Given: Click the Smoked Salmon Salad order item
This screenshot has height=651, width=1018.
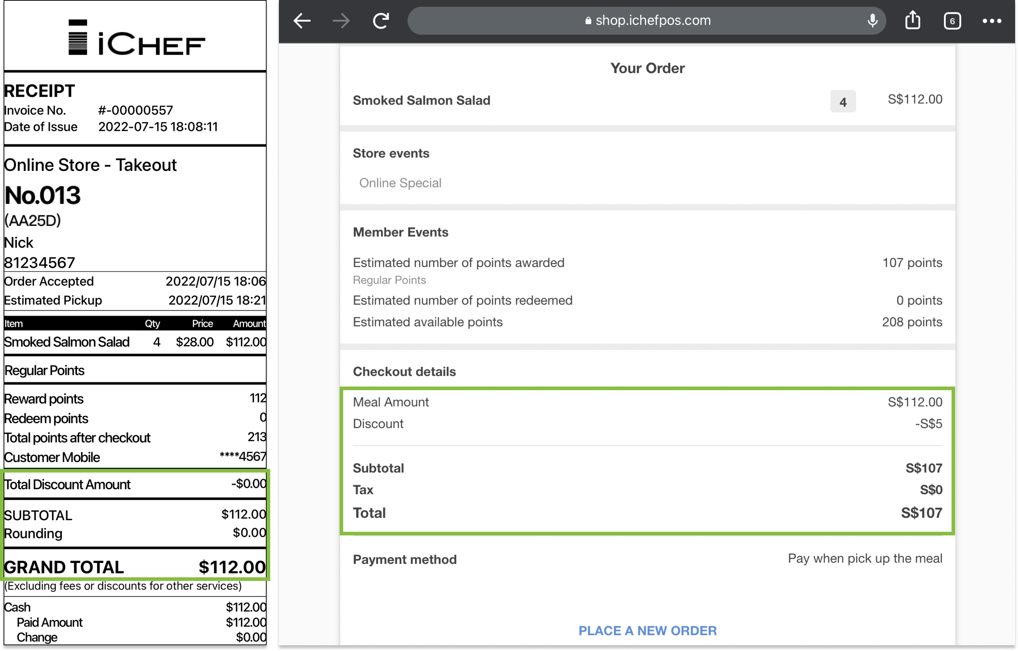Looking at the screenshot, I should coord(422,100).
